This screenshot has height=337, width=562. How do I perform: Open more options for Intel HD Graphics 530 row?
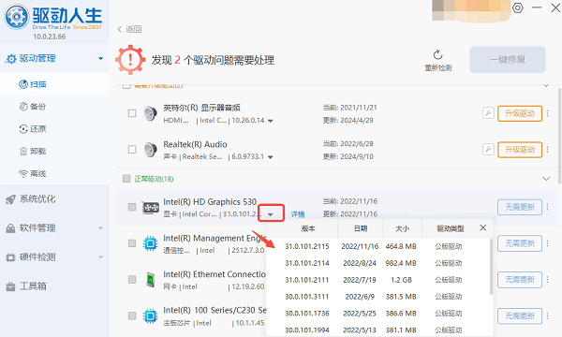pos(547,207)
